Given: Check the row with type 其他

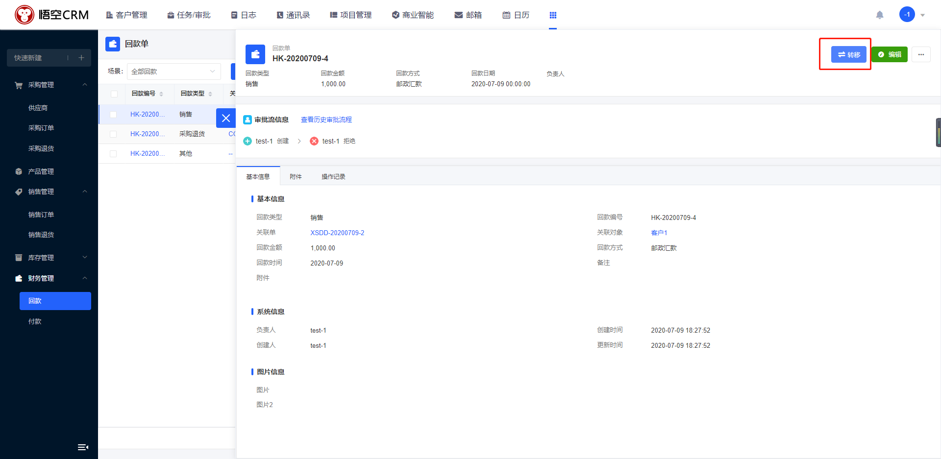Looking at the screenshot, I should [x=113, y=154].
